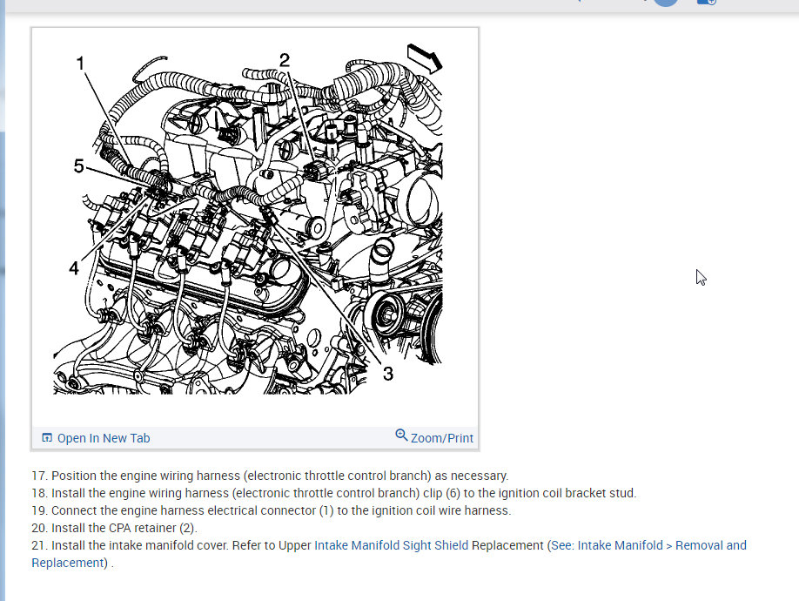The height and width of the screenshot is (601, 799).
Task: Select step 19 'Connect the engine harness electrical connector'
Action: tap(271, 510)
